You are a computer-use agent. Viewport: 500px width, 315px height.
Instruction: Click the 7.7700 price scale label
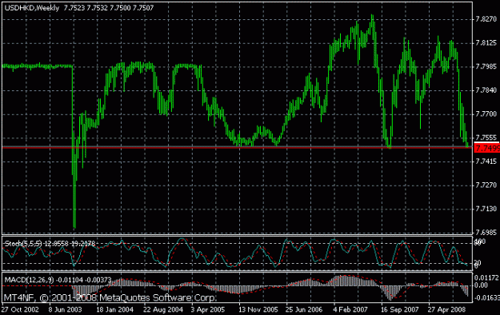click(x=486, y=114)
